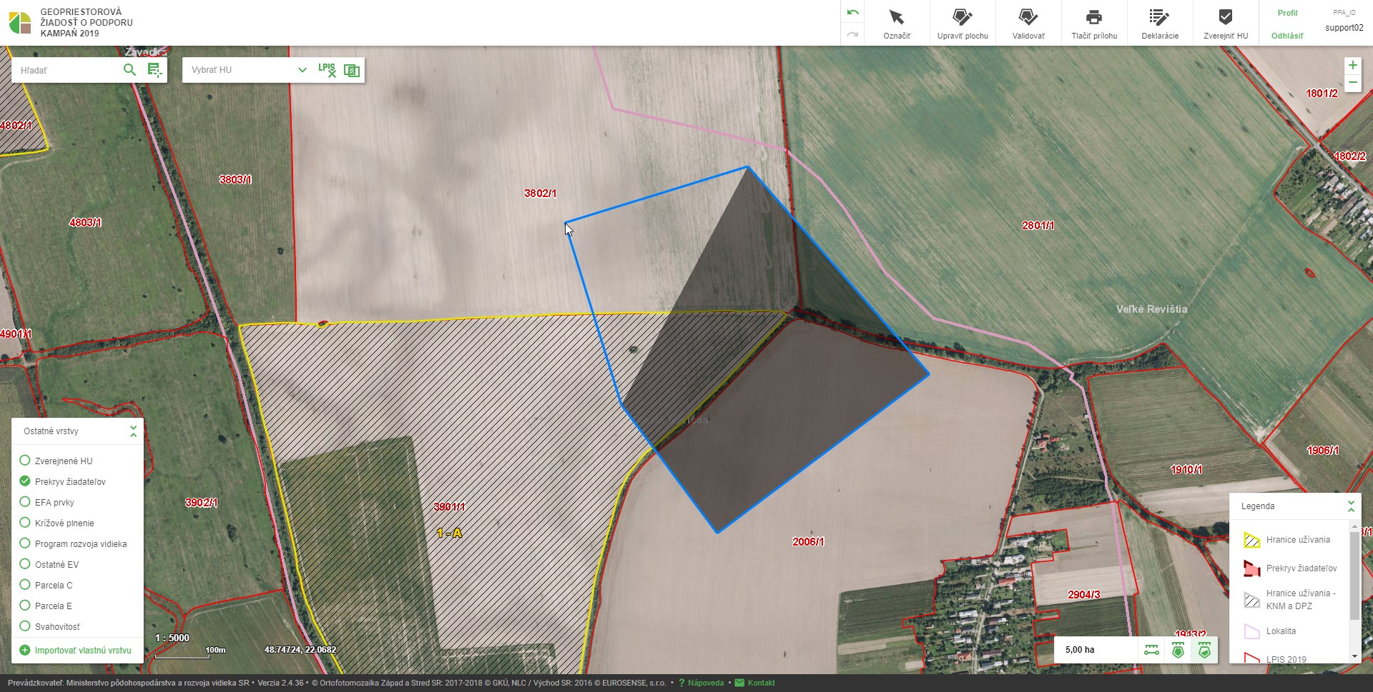Click the overlapping hatched squares icon
The image size is (1373, 692).
click(352, 70)
